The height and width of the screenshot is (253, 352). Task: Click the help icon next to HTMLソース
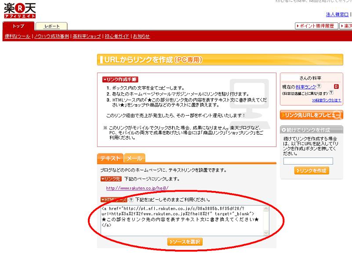131,199
